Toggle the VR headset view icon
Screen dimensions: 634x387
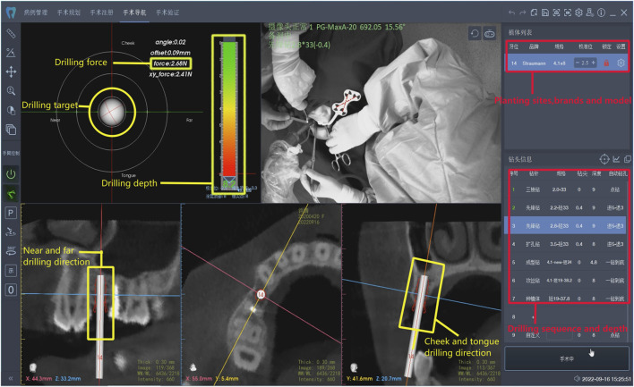(488, 33)
